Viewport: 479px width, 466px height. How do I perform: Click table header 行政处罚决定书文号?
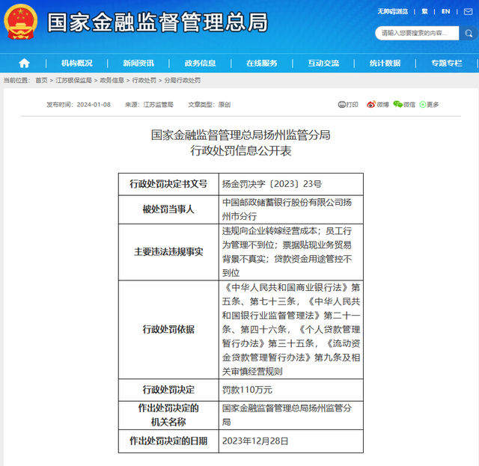click(168, 184)
